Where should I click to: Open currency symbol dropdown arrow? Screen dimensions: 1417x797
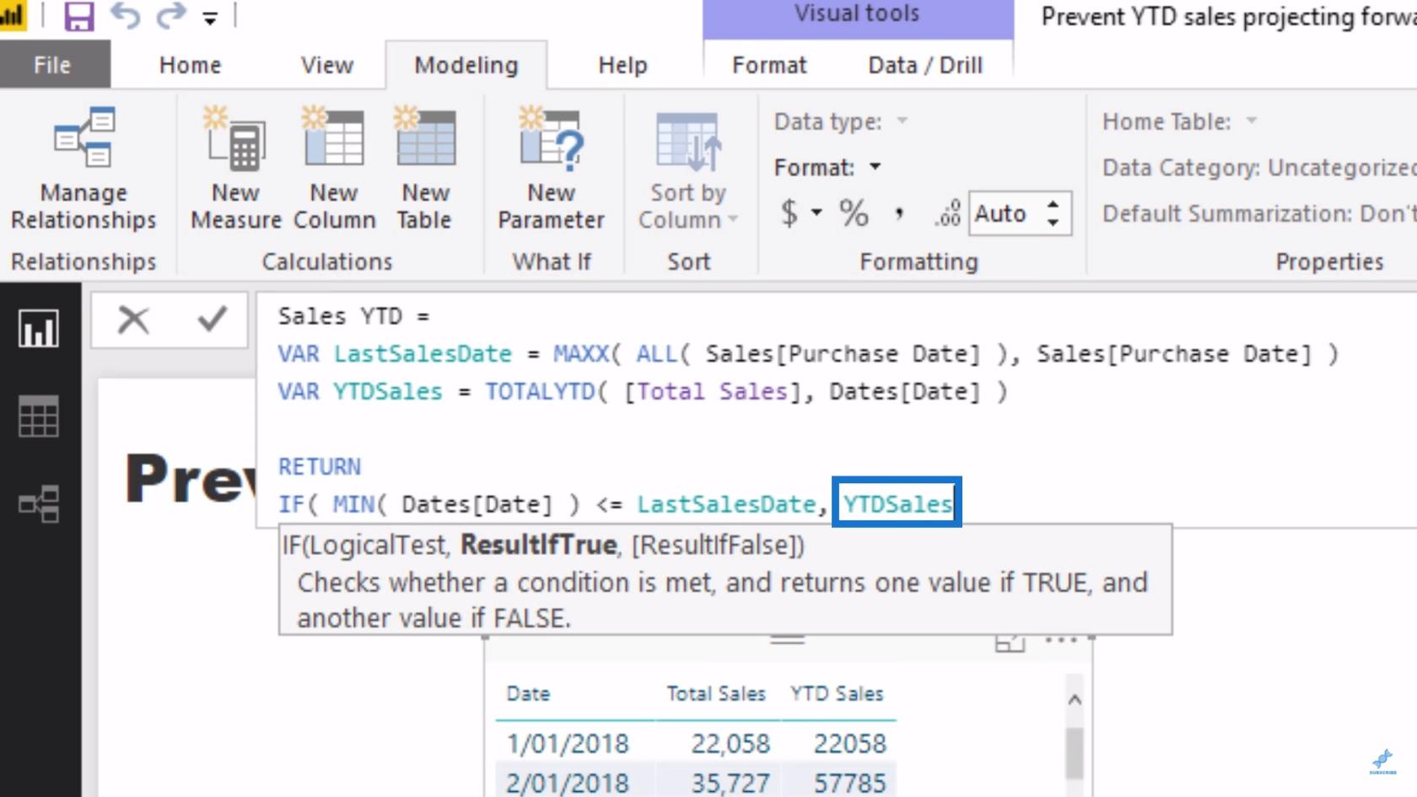point(816,213)
